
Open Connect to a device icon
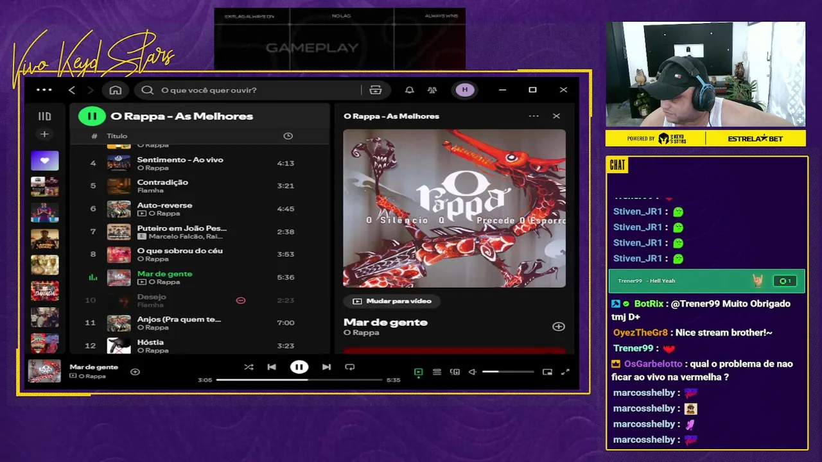click(x=455, y=372)
